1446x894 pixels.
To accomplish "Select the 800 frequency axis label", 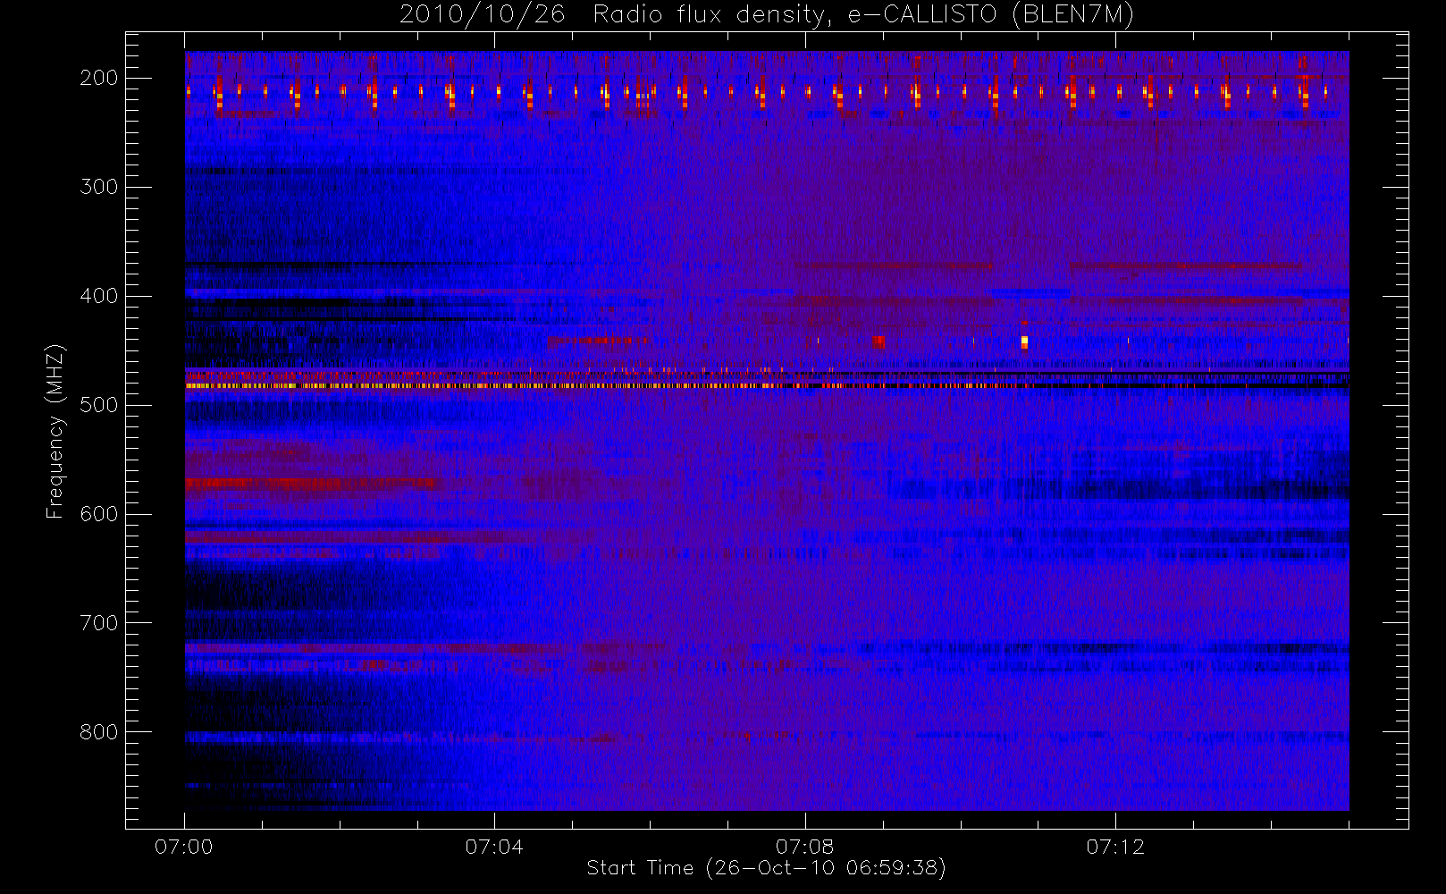I will point(99,732).
